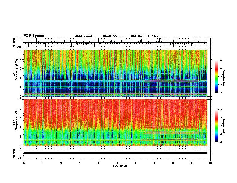
Task: Click the ch.1 voltage waveform trace
Action: [x=115, y=42]
